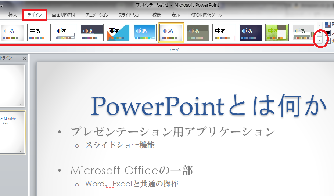Apply the bright sky-blue gradient theme
The width and height of the screenshot is (334, 196).
click(x=145, y=33)
